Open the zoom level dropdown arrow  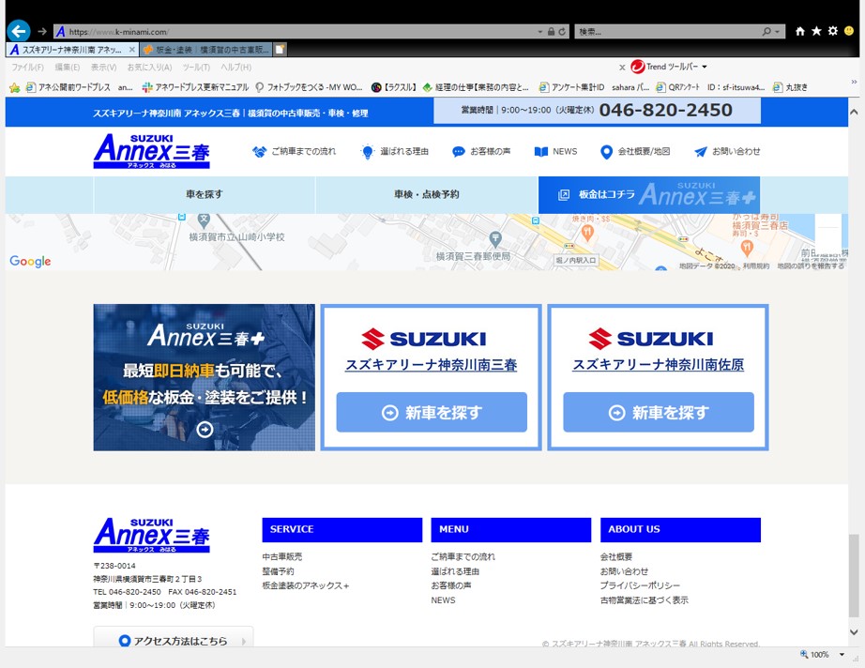point(842,655)
